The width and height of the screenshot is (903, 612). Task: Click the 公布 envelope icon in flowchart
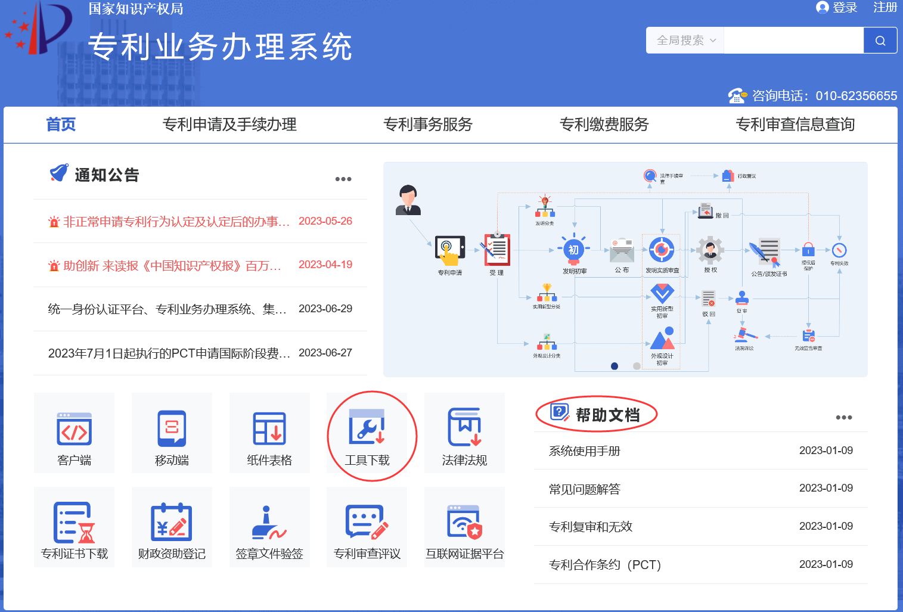click(622, 250)
